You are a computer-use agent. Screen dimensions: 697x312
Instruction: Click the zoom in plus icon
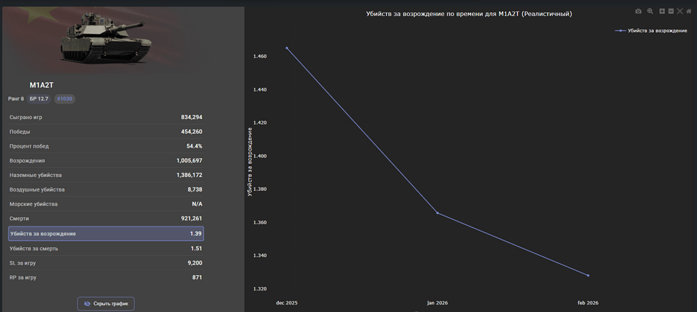click(662, 11)
